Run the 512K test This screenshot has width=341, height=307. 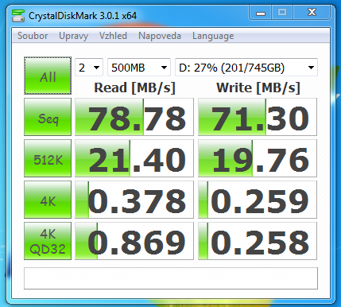coord(48,158)
